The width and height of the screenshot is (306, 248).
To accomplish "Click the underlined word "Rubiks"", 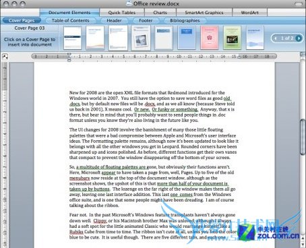I will [76, 232].
